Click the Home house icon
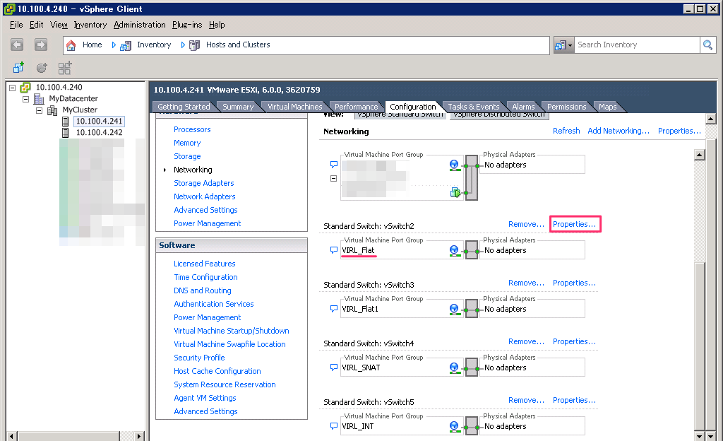 [x=71, y=45]
